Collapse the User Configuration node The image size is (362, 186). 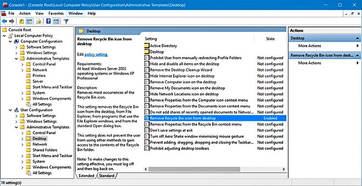(11, 110)
